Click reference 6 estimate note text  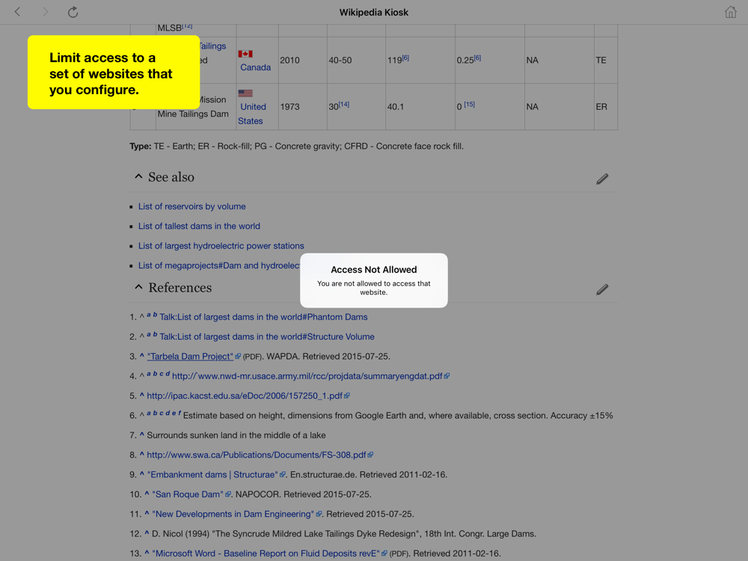398,415
